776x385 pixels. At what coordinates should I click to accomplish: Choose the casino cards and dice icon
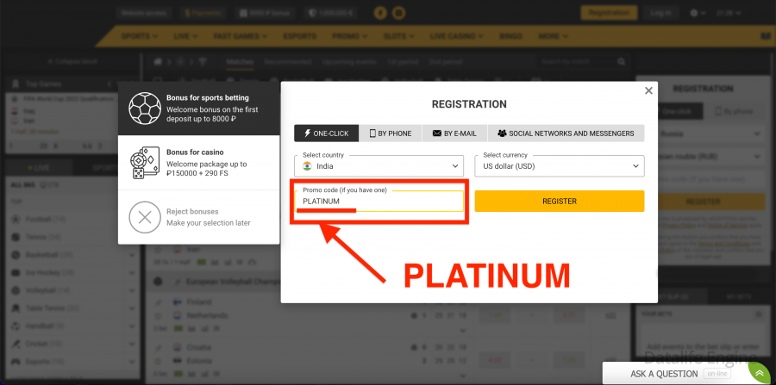coord(144,163)
